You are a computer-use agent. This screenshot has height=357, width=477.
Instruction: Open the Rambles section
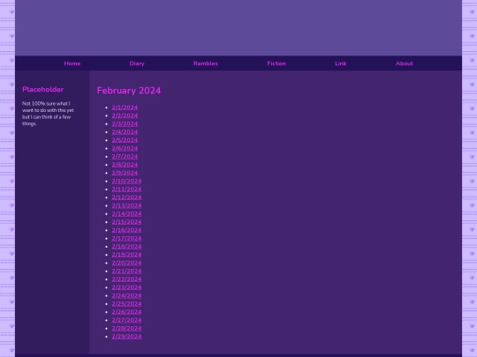coord(206,63)
